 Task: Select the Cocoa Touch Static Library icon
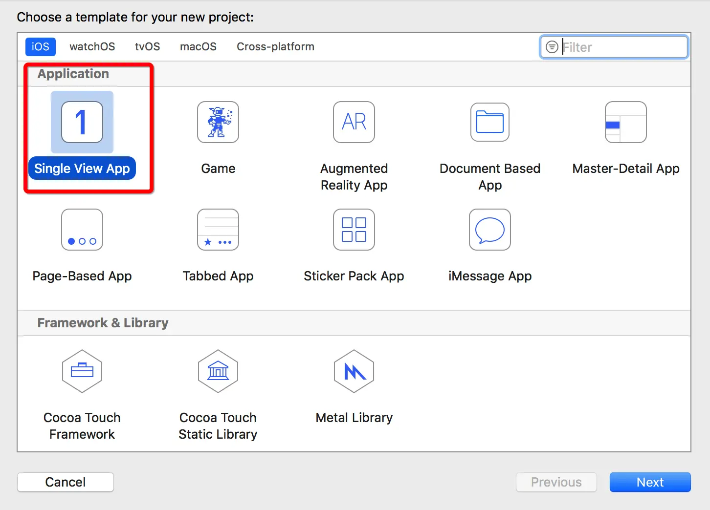(218, 371)
